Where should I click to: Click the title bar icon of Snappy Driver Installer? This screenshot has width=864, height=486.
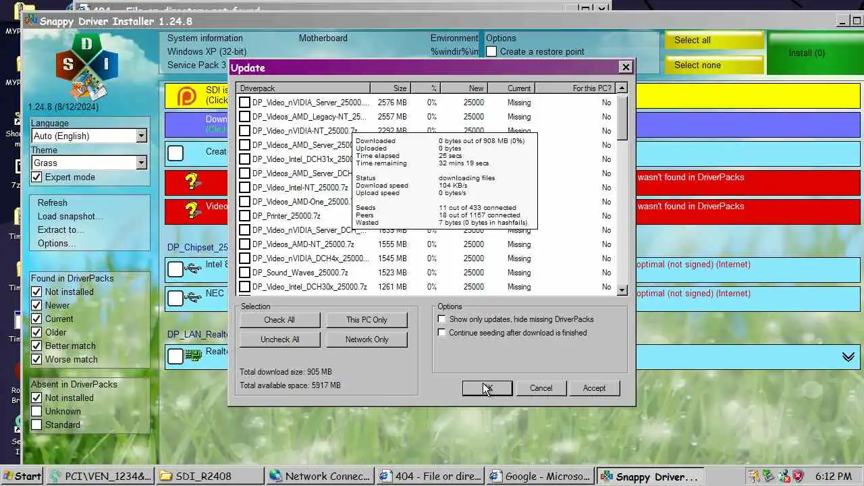(31, 20)
